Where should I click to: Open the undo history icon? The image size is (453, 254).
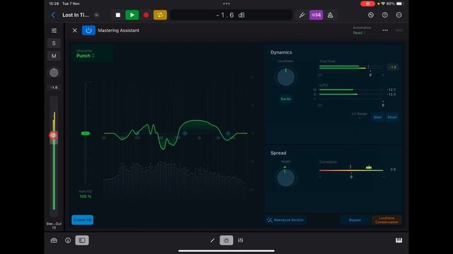(371, 15)
